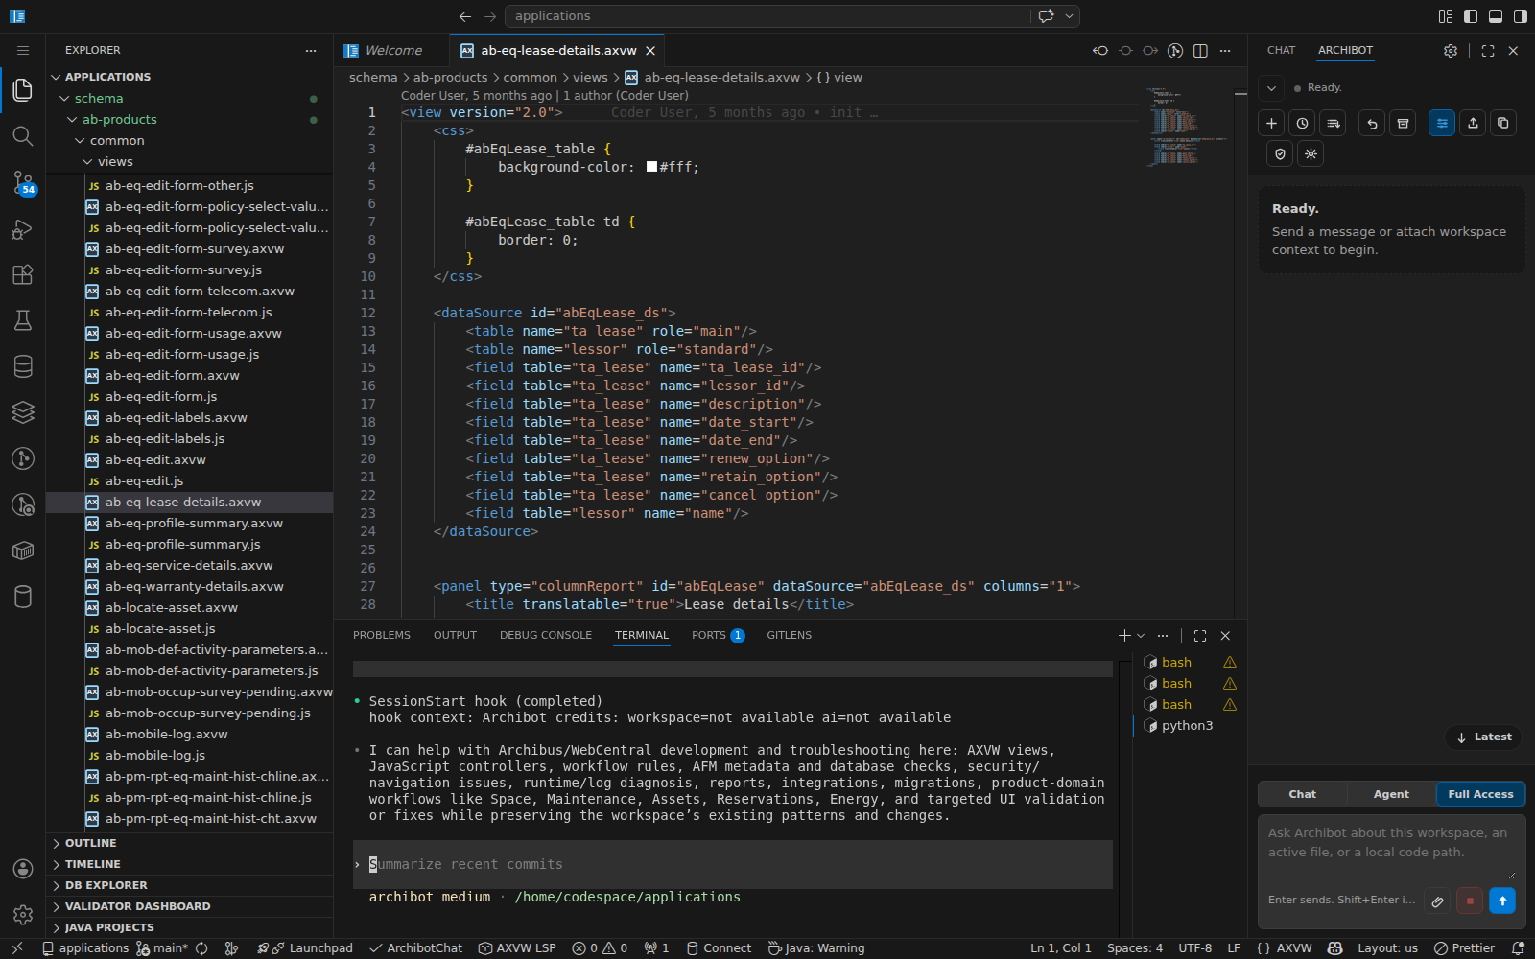Screen dimensions: 1535x959
Task: Click the editor minimap
Action: [x=1187, y=127]
